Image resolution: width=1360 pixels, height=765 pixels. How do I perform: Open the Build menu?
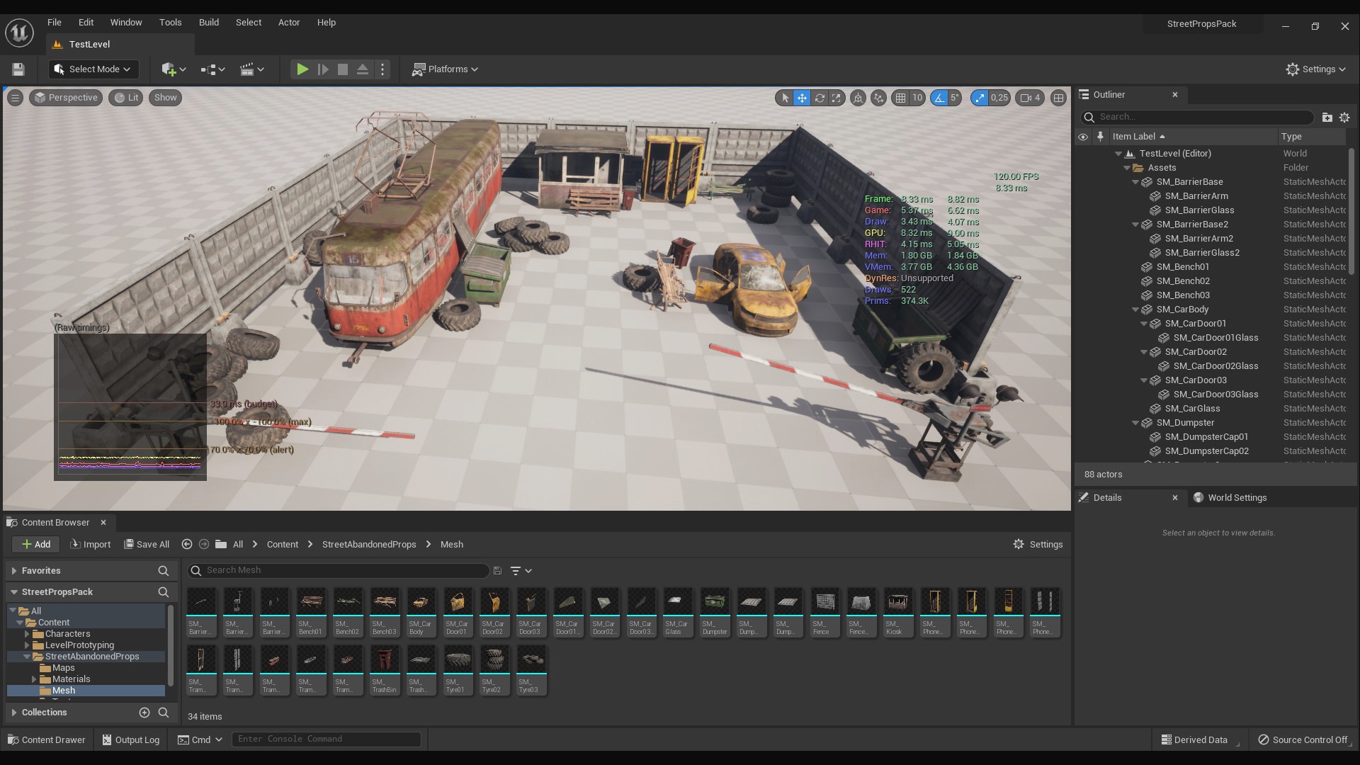click(x=208, y=22)
